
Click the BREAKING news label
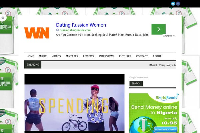[x=33, y=65]
